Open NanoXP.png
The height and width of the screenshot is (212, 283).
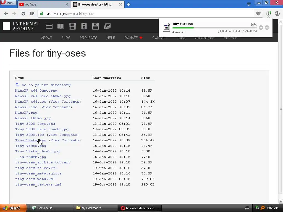pos(26,113)
